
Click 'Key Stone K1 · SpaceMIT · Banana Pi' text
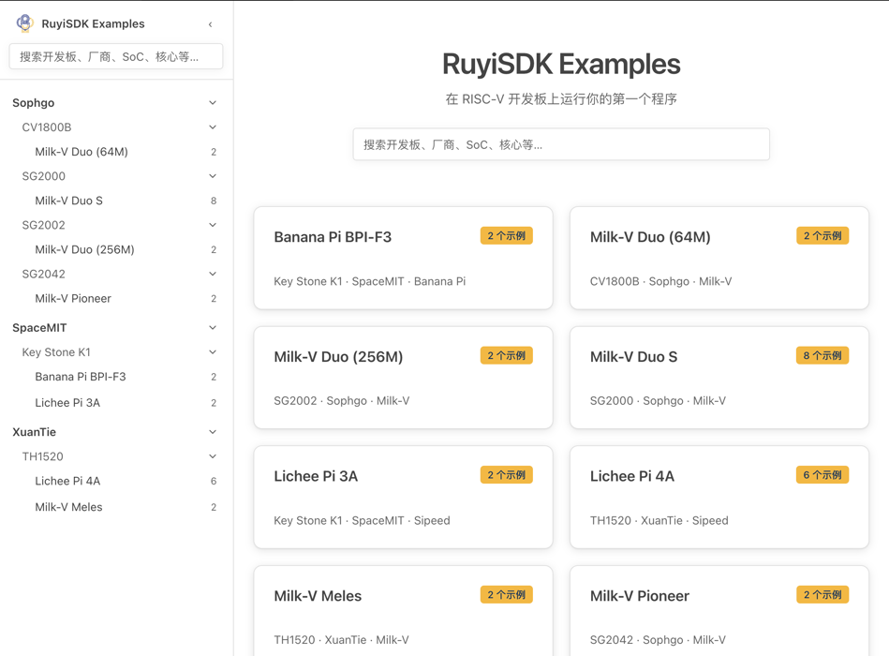(370, 281)
